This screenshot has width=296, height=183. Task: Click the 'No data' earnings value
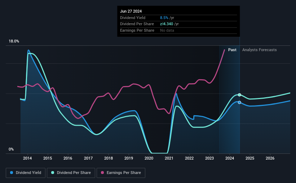(167, 30)
